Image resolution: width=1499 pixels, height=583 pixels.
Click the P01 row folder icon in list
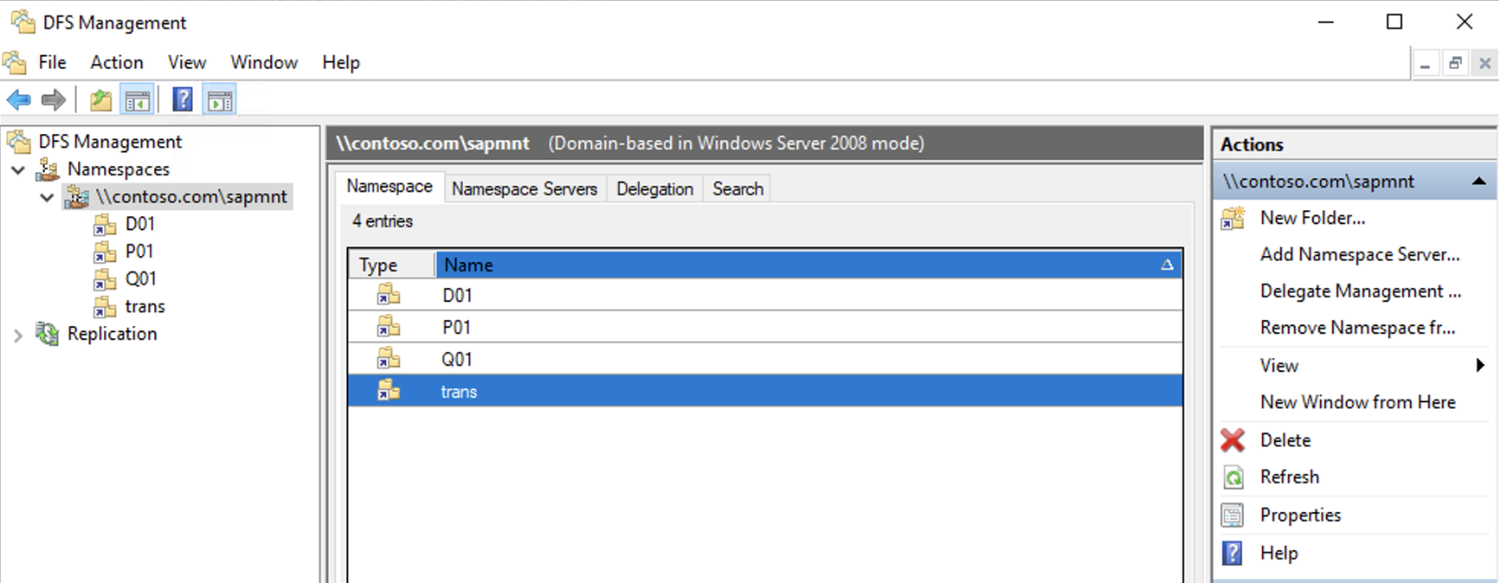click(389, 327)
